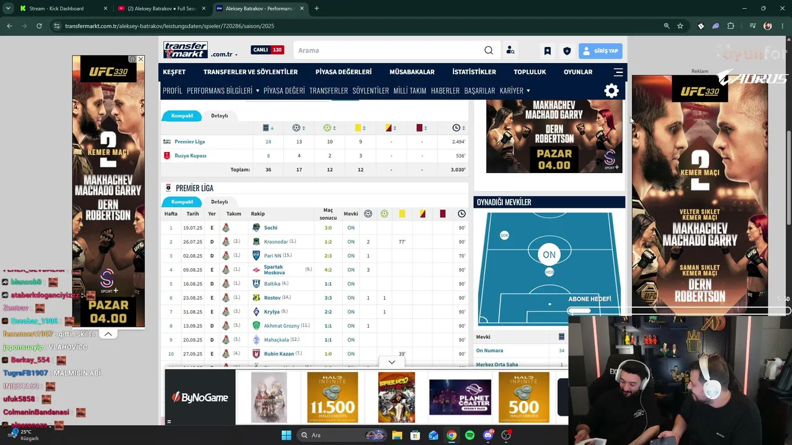
Task: Click the Rubin Kazan club crest
Action: [x=256, y=354]
